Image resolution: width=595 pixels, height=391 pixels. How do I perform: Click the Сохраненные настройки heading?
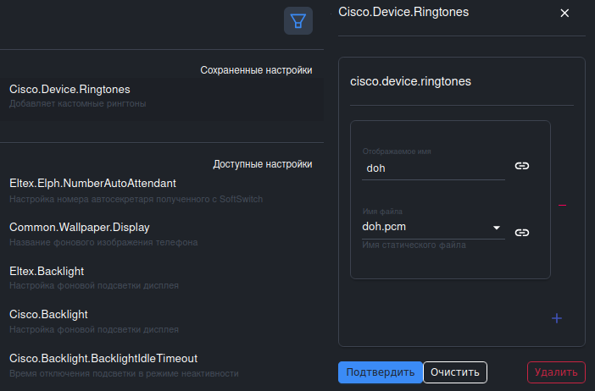(x=256, y=70)
